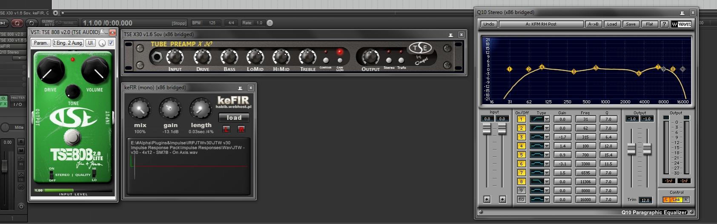This screenshot has height=224, width=717.
Task: Open the 'A: KFM RH Post' preset selector
Action: pos(541,24)
